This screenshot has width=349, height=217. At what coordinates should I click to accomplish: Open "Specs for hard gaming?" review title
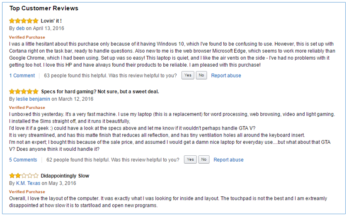(100, 92)
